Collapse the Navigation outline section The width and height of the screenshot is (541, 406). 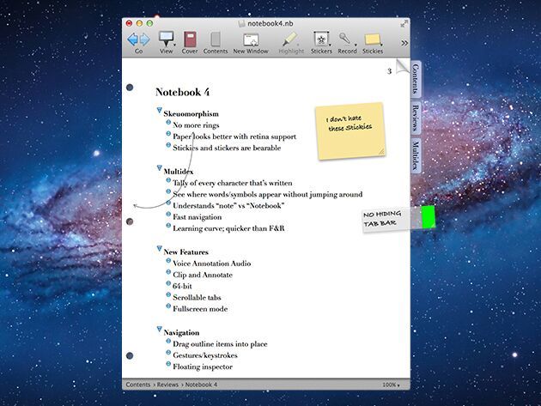(159, 331)
